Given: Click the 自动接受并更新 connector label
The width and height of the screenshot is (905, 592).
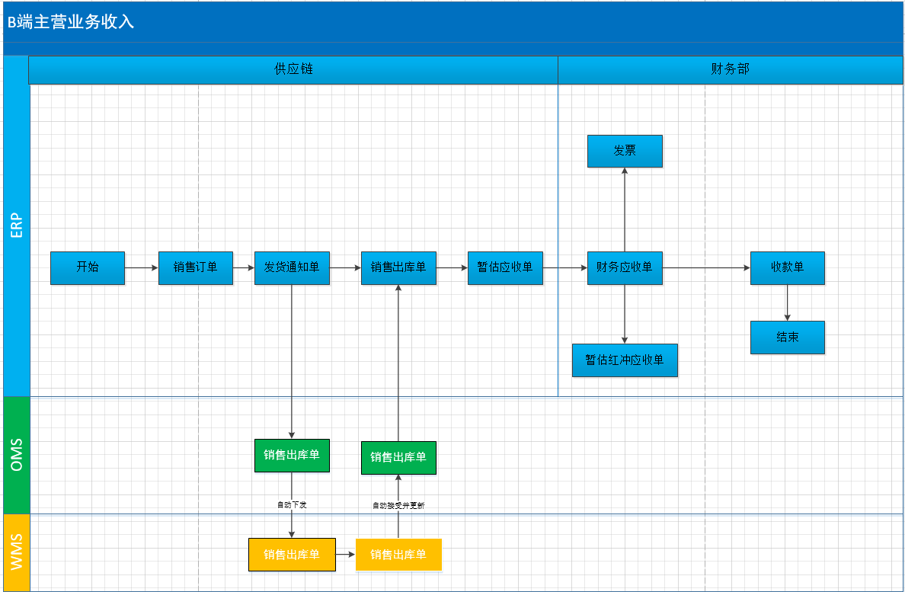Looking at the screenshot, I should tap(399, 505).
